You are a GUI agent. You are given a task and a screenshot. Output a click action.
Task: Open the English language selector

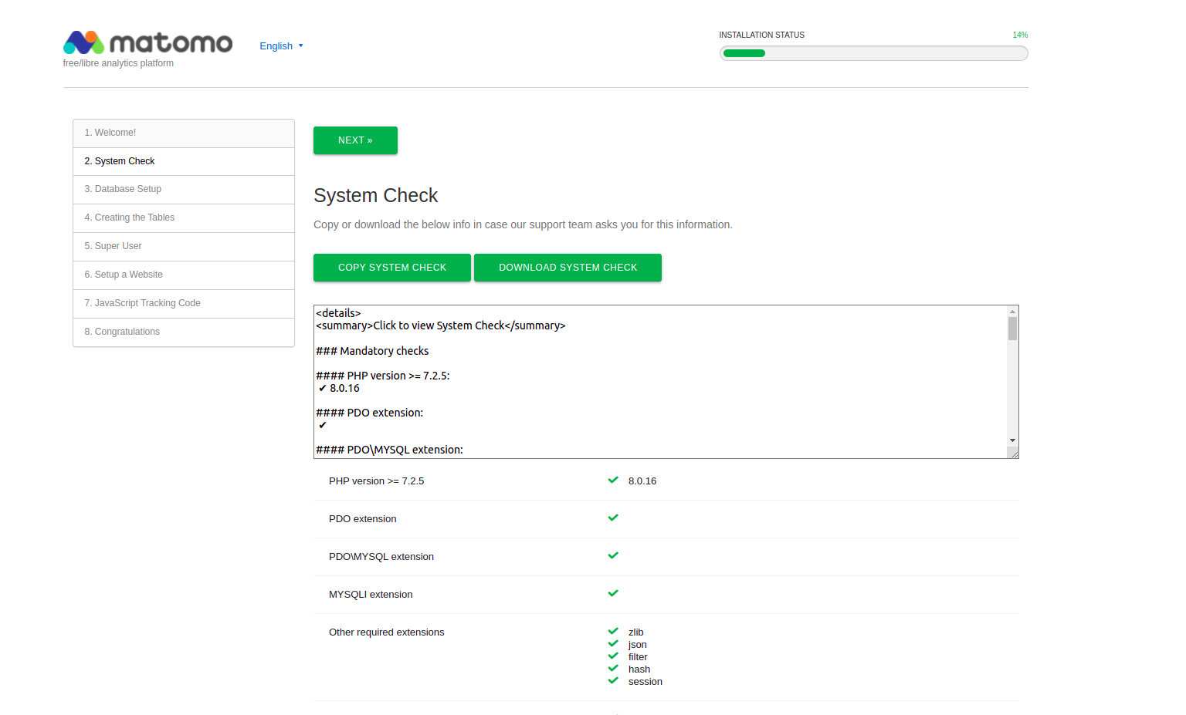click(x=281, y=46)
